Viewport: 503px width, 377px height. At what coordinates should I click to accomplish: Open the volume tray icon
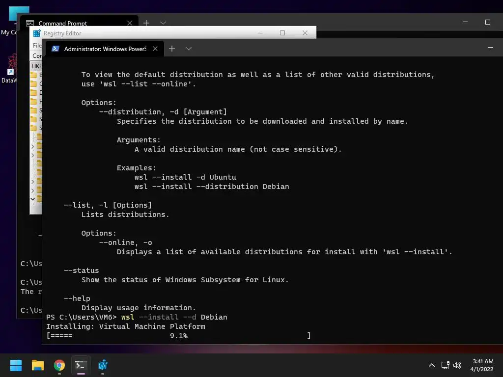click(457, 365)
